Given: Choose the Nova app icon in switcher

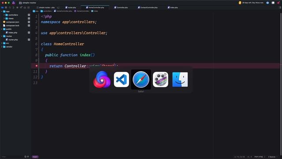Looking at the screenshot, I should pos(102,79).
